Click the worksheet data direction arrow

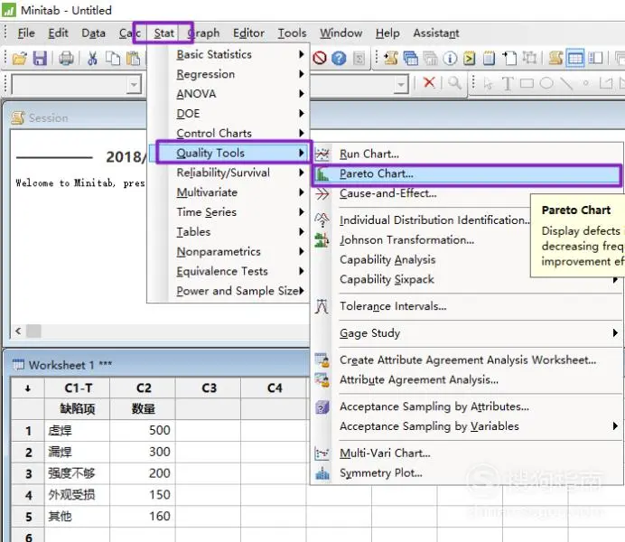(x=27, y=388)
